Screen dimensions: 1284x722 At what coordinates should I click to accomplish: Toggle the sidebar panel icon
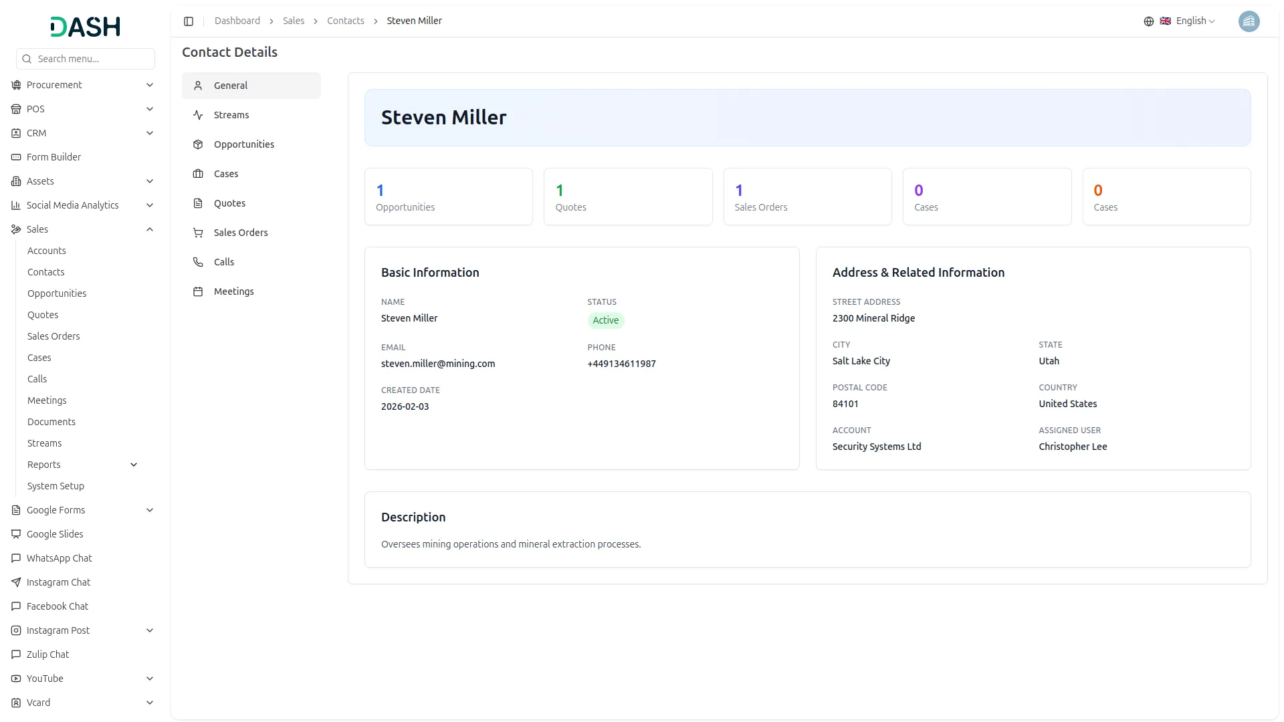(x=189, y=21)
